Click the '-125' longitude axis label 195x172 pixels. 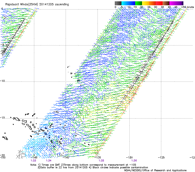(x=161, y=157)
